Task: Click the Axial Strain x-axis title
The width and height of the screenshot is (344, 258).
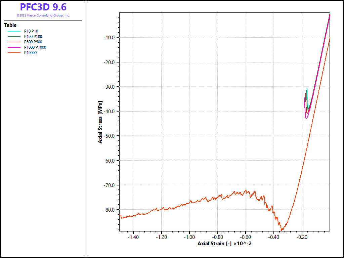Action: tap(224, 243)
